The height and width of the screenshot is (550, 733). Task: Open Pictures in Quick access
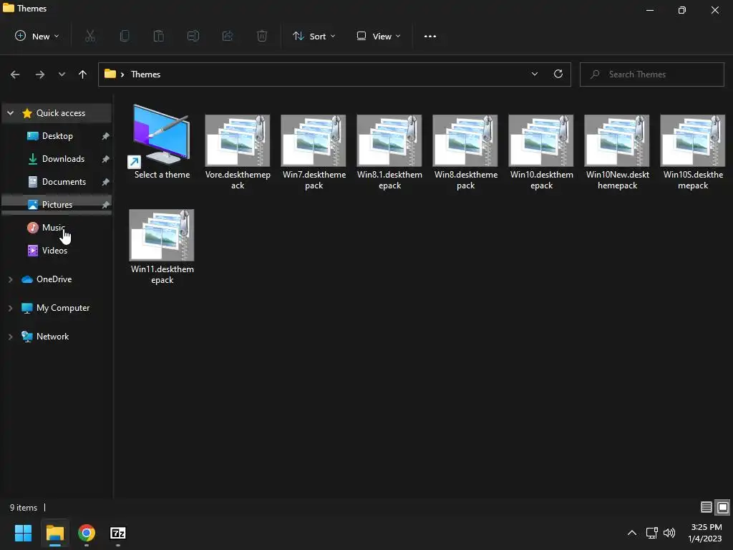point(57,204)
